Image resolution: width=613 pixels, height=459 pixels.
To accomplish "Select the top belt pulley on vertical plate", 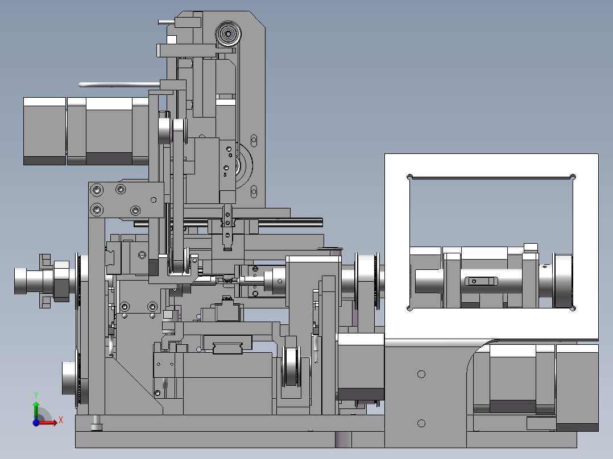I will pyautogui.click(x=228, y=34).
